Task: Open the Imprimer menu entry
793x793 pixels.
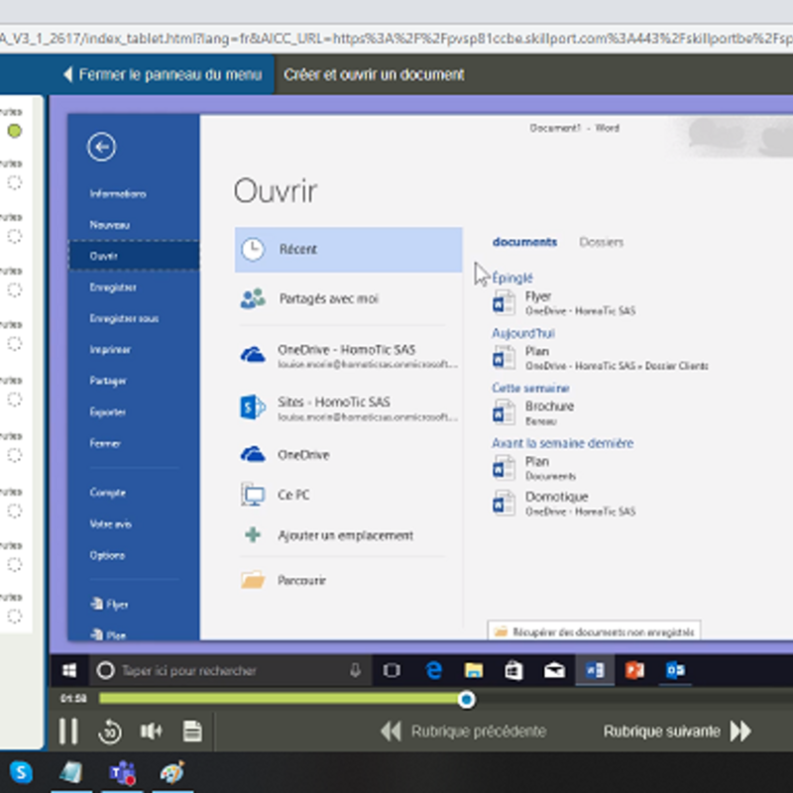Action: coord(110,350)
